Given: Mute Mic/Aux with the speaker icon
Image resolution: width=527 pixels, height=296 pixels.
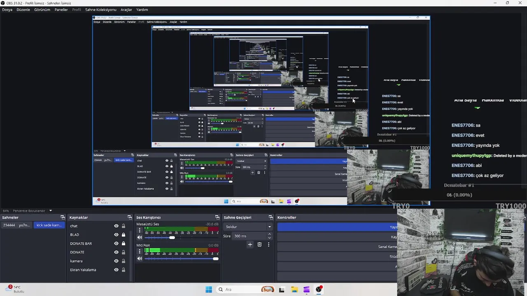Looking at the screenshot, I should coord(140,259).
